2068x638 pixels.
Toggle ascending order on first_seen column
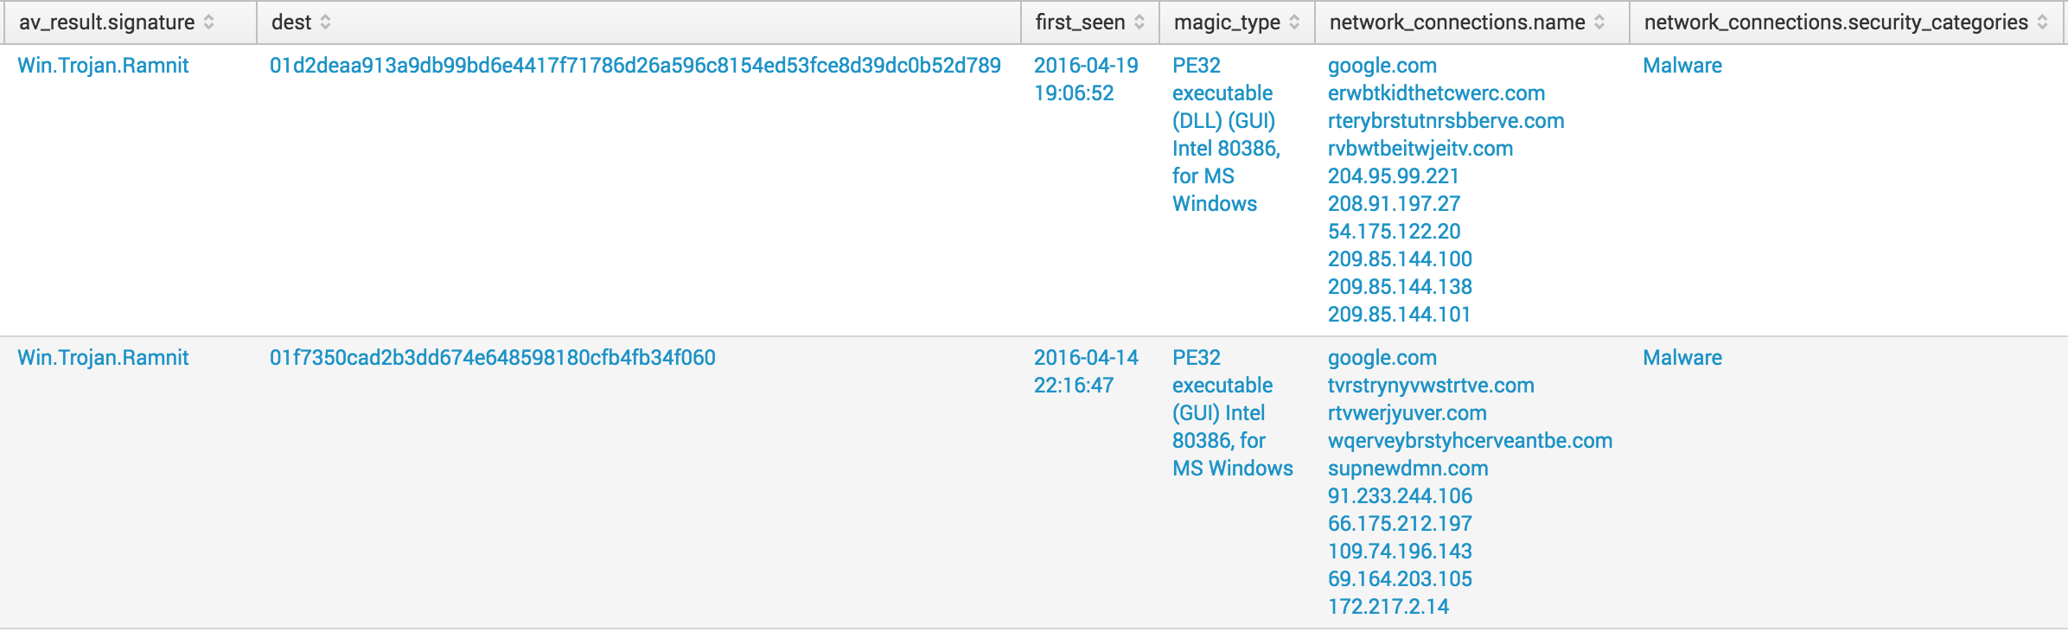pos(1139,23)
